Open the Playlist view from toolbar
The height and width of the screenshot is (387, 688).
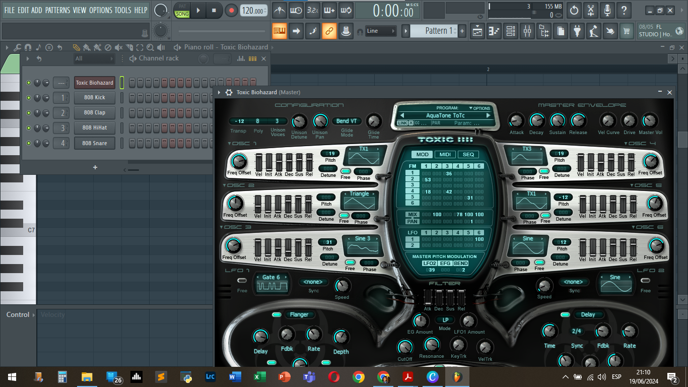477,31
